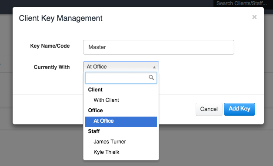Click the Key Name/Code input field
The width and height of the screenshot is (273, 166).
(x=159, y=47)
